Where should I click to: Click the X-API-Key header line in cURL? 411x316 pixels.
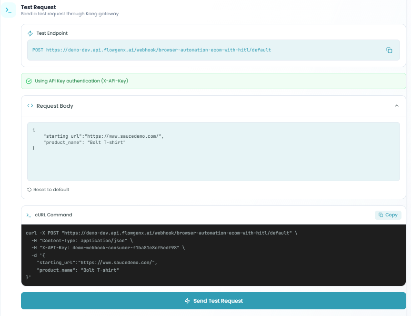coord(108,248)
